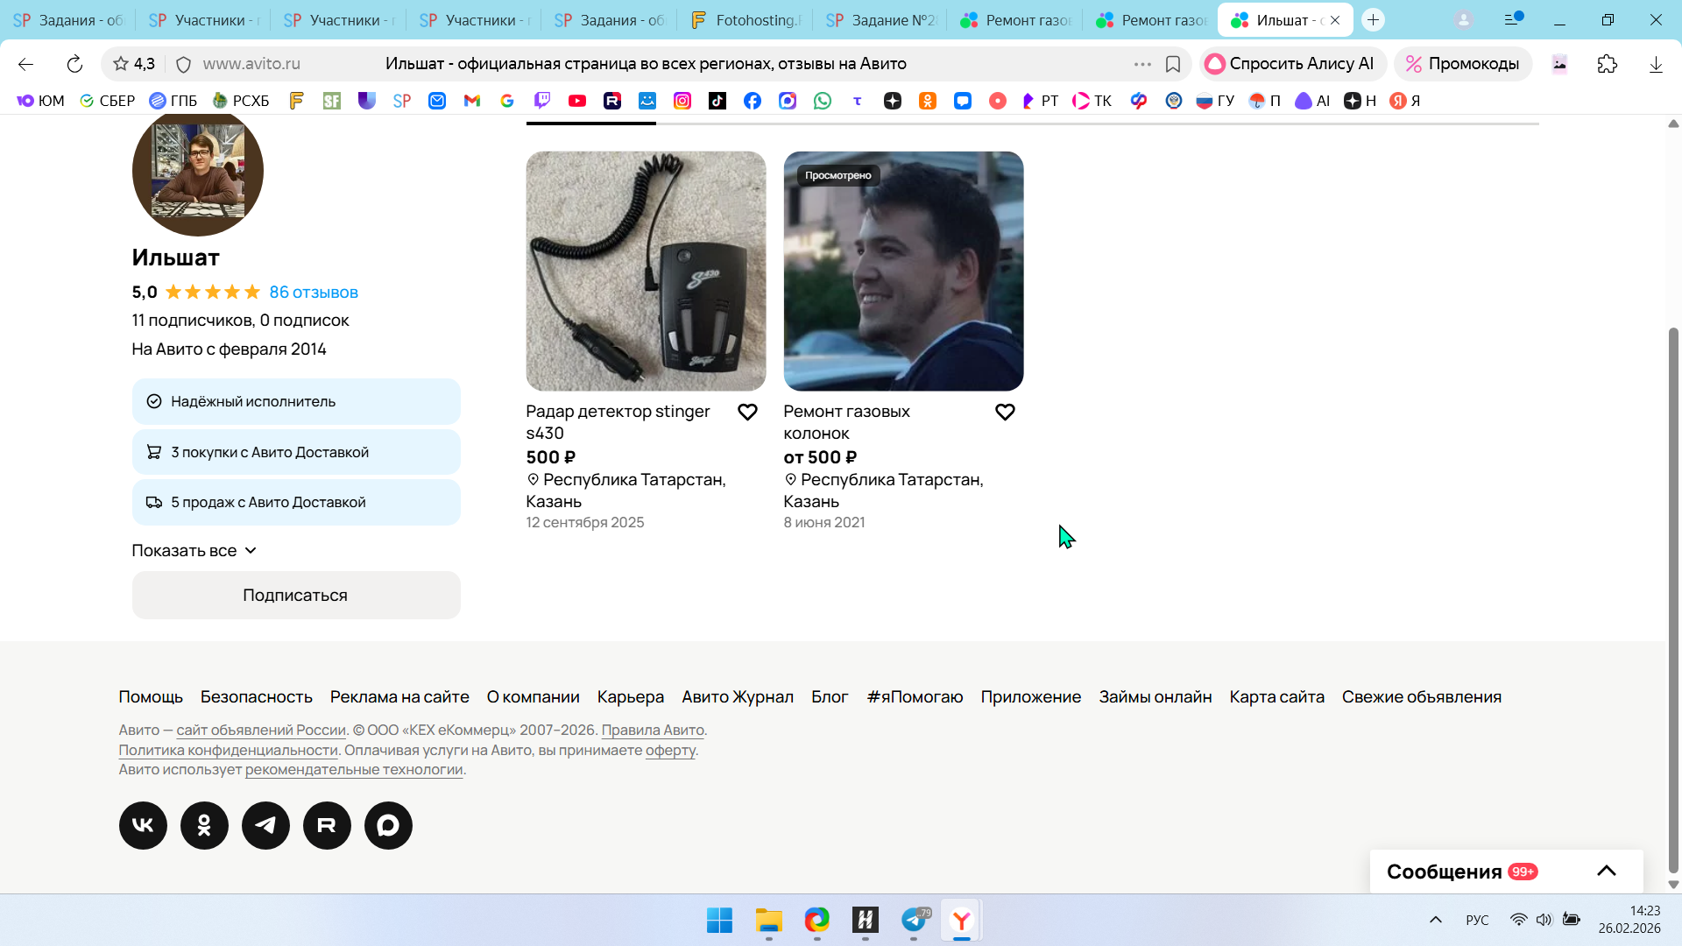Click the browser page refresh icon
Viewport: 1682px width, 946px height.
click(x=74, y=64)
